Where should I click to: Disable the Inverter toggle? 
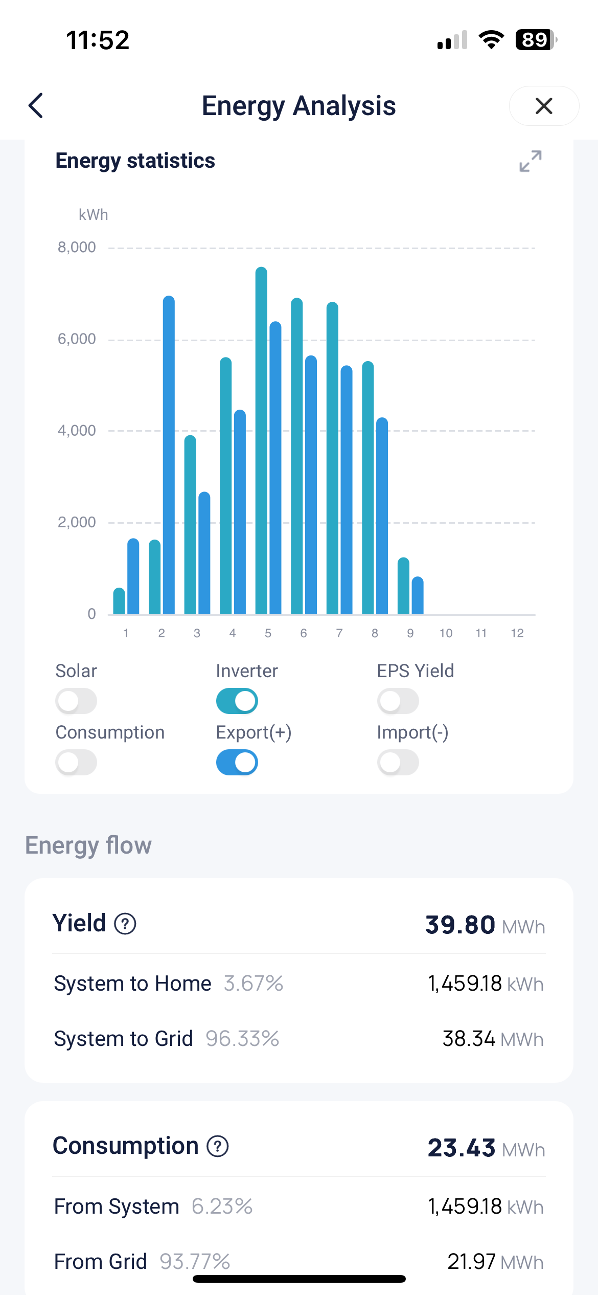tap(237, 701)
